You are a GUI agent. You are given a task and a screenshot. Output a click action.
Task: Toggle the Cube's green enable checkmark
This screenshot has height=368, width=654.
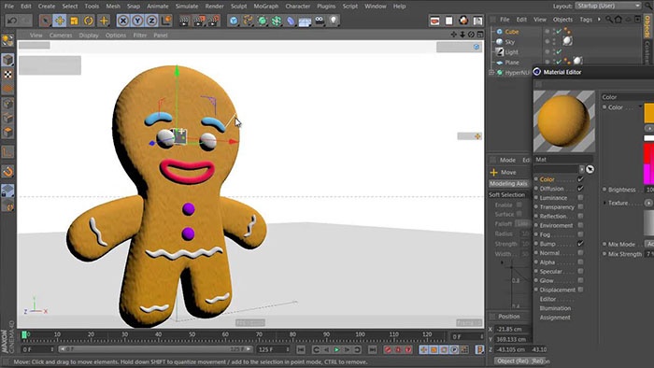559,31
